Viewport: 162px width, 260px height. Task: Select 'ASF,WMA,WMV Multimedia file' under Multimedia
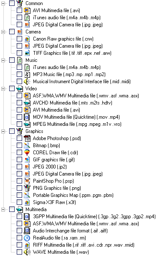[x=86, y=224]
